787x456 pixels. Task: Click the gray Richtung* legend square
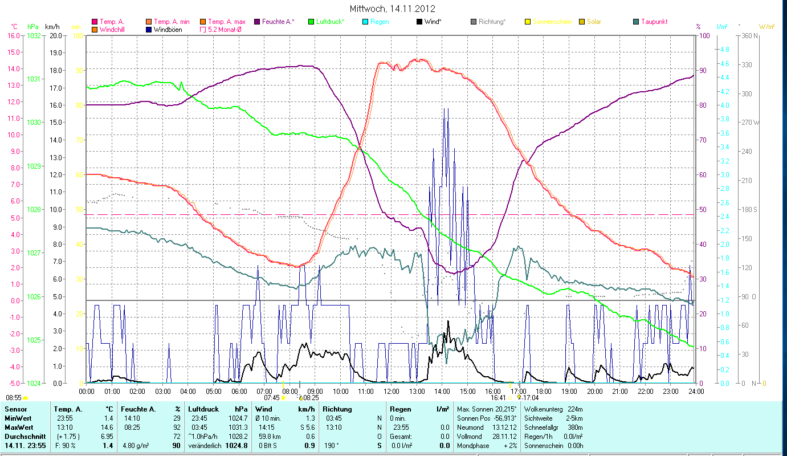[x=474, y=22]
